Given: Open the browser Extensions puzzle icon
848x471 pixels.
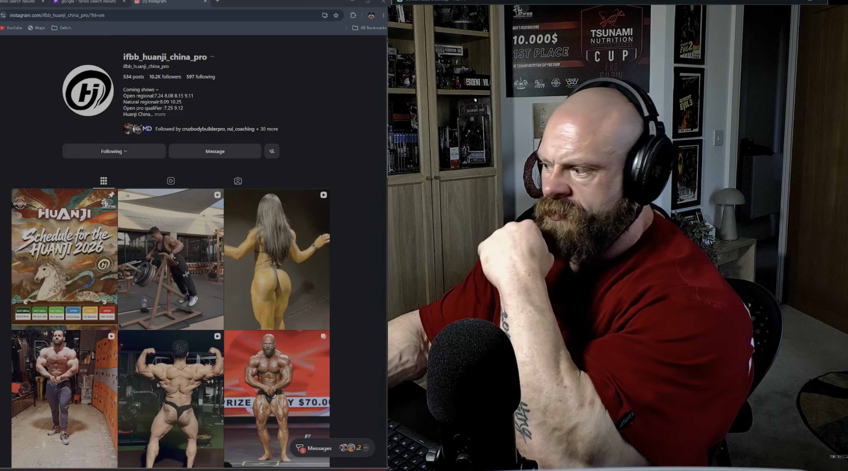Looking at the screenshot, I should [353, 15].
